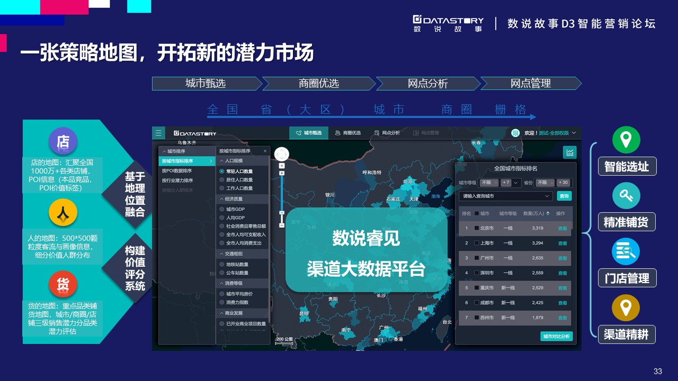The height and width of the screenshot is (381, 678).
Task: Collapse the 人口规模 group
Action: pos(243,160)
